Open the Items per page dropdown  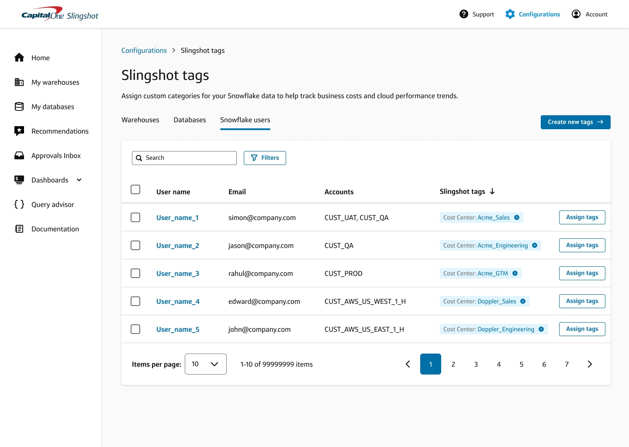pyautogui.click(x=205, y=364)
